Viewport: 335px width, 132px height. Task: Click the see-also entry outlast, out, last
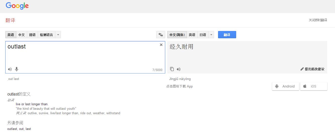point(19,129)
